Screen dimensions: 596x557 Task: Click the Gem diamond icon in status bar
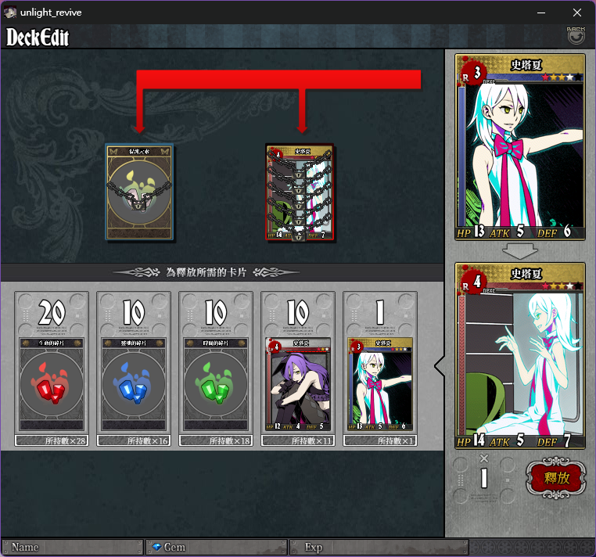click(156, 547)
